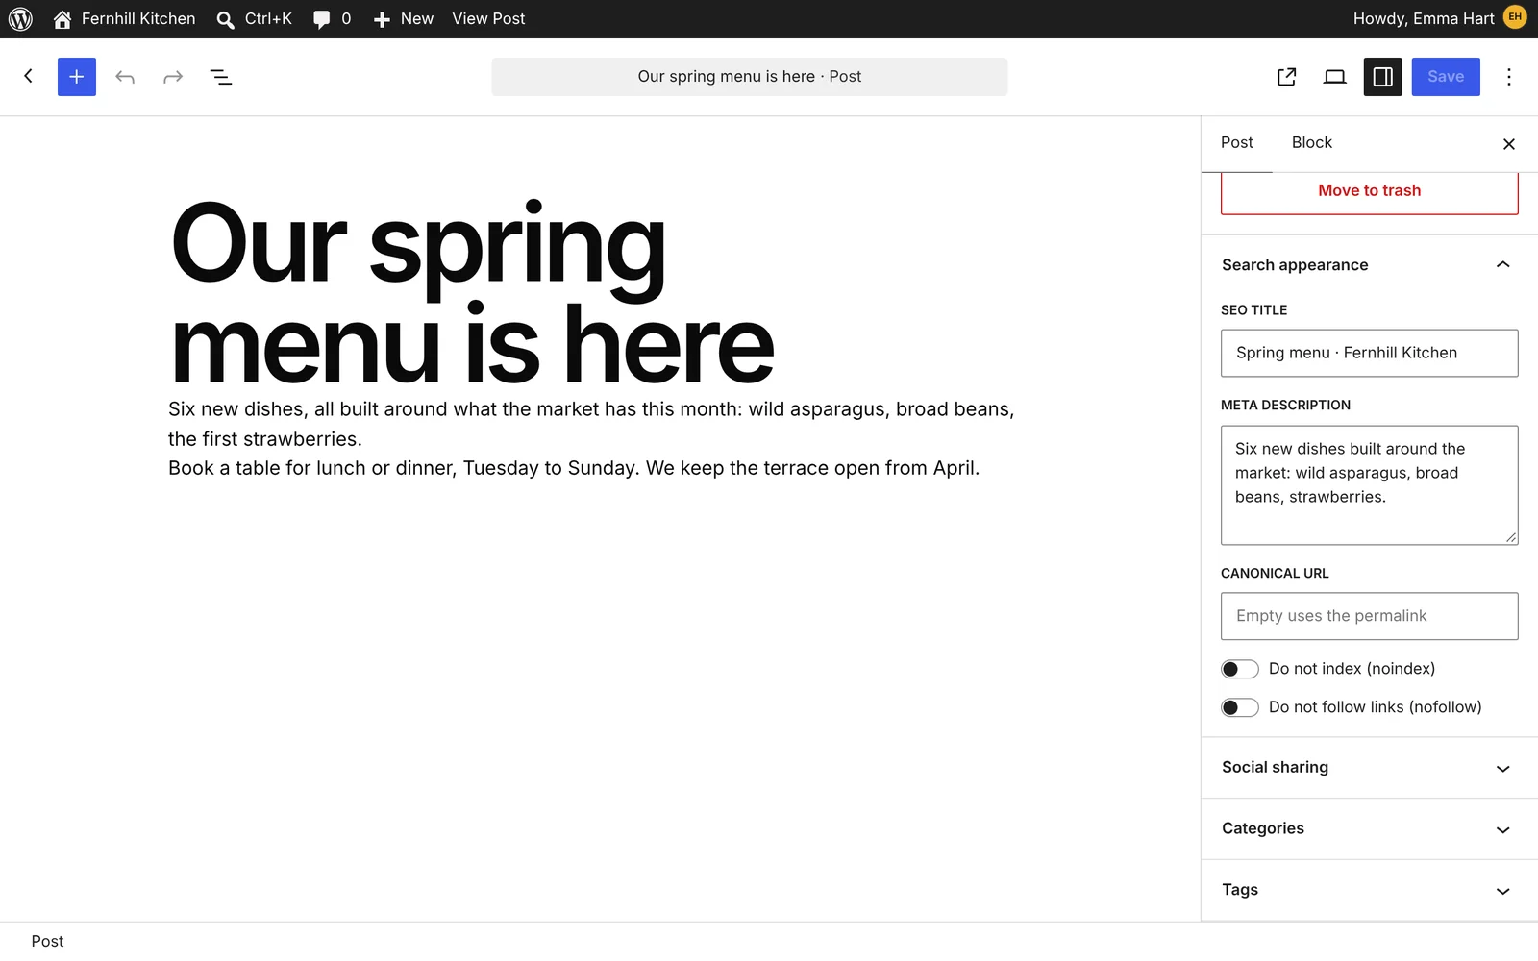Focus the canonical URL field
Image resolution: width=1538 pixels, height=961 pixels.
click(1370, 616)
